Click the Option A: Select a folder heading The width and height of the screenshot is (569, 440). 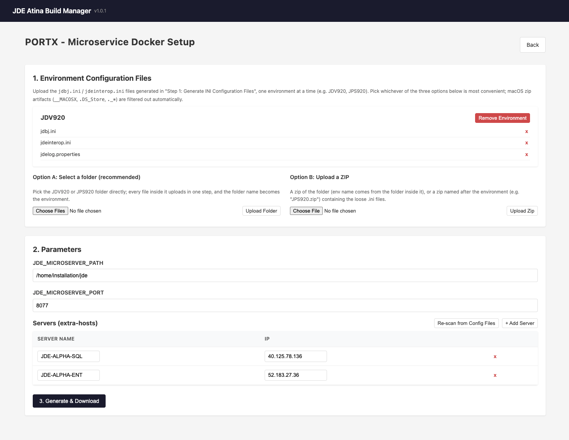(87, 177)
